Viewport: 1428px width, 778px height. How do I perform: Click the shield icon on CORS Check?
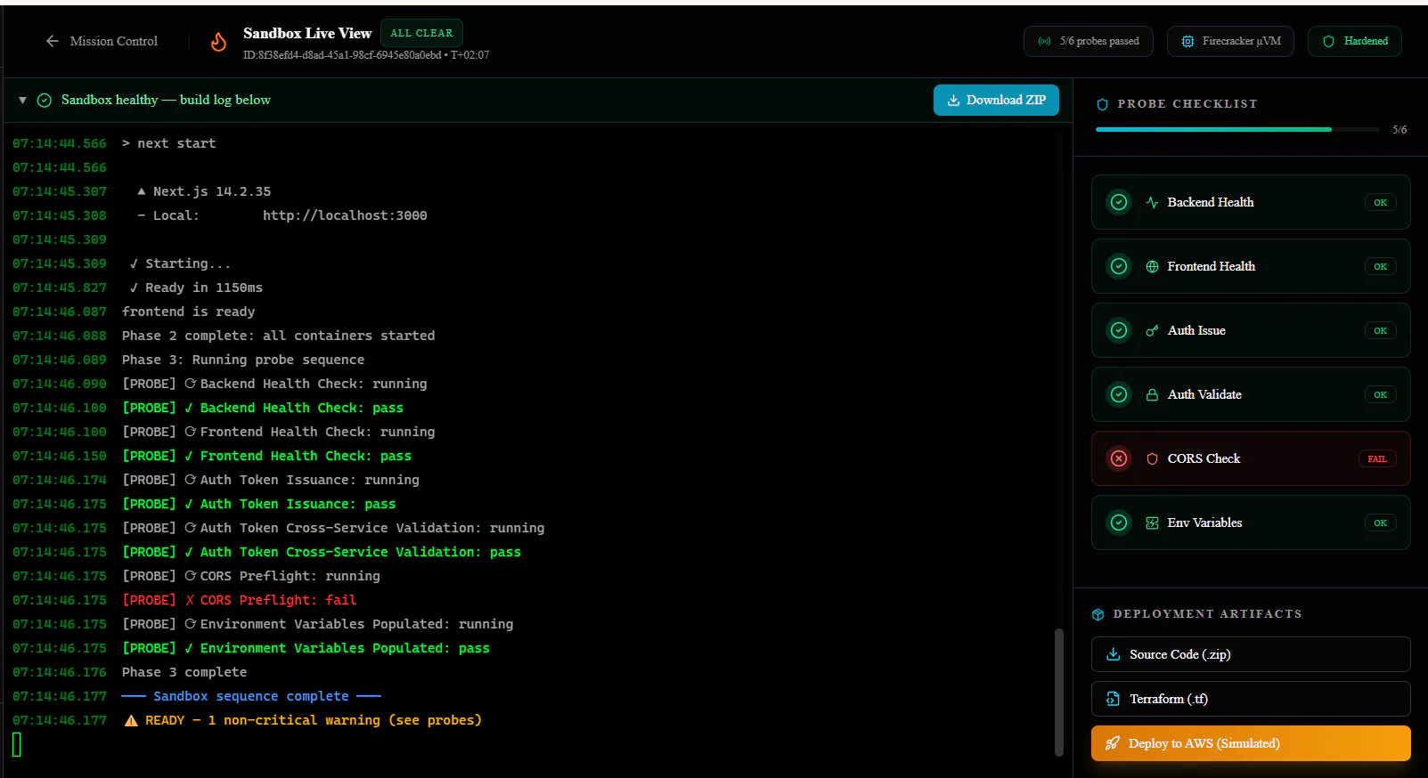coord(1152,458)
